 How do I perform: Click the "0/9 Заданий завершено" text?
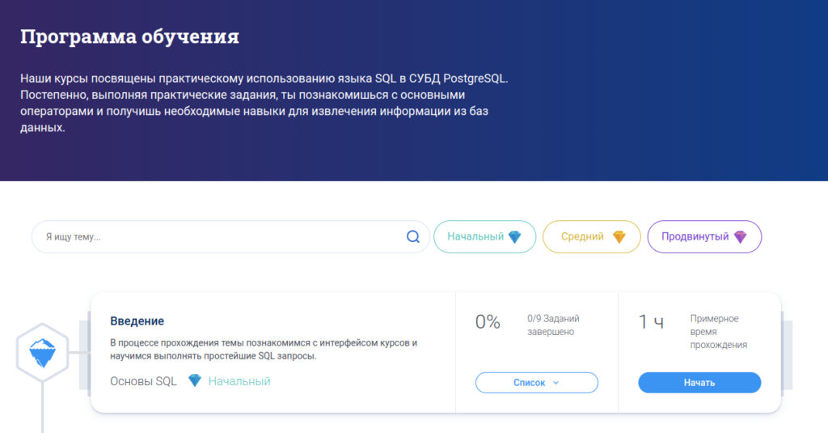coord(552,325)
